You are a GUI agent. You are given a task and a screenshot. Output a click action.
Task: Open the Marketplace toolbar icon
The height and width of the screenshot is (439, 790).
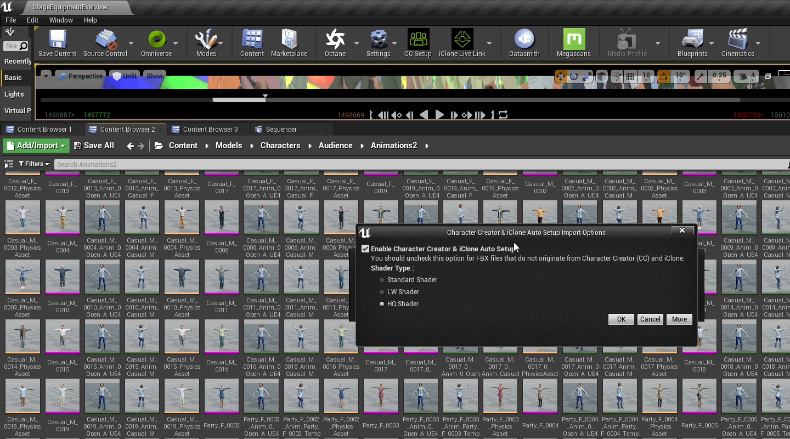coord(289,43)
